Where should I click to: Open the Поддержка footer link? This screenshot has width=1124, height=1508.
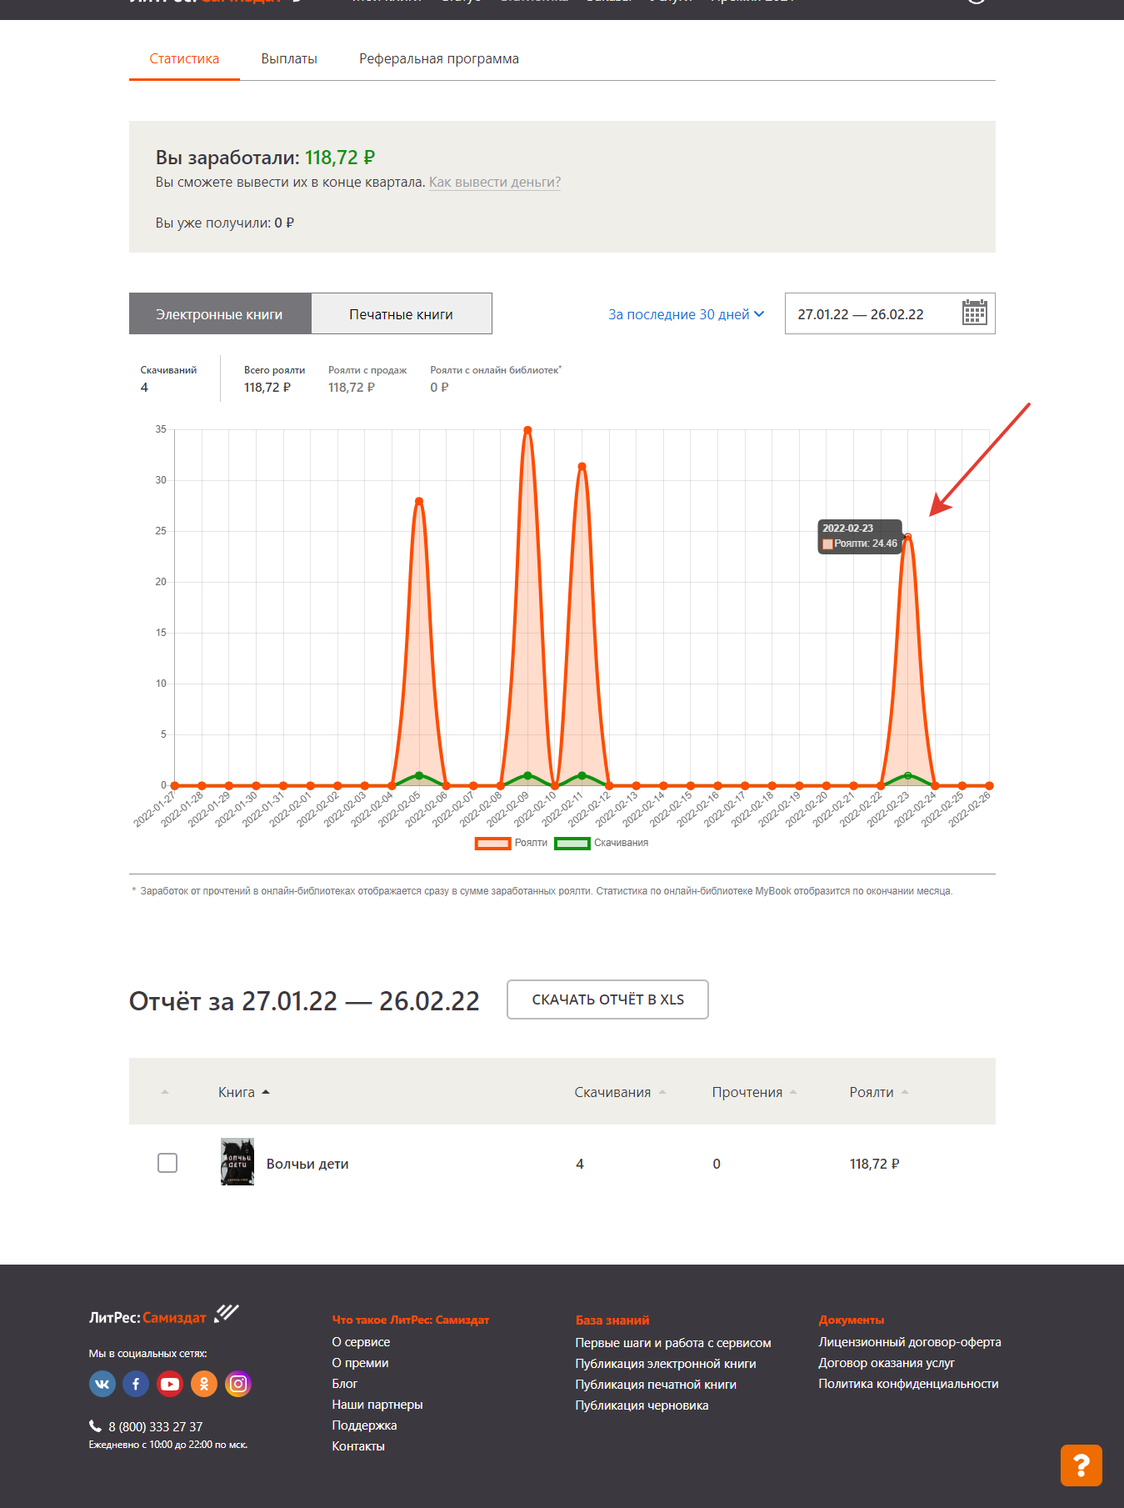coord(364,1425)
